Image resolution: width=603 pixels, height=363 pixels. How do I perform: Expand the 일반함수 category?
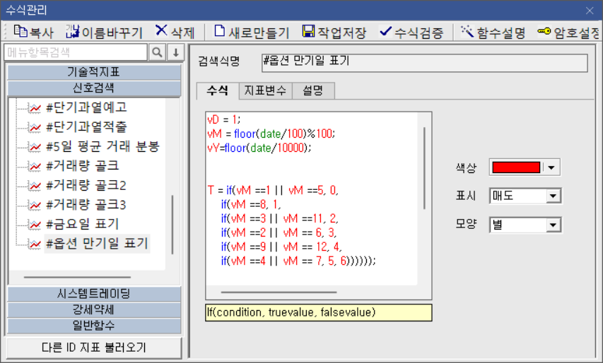click(94, 326)
